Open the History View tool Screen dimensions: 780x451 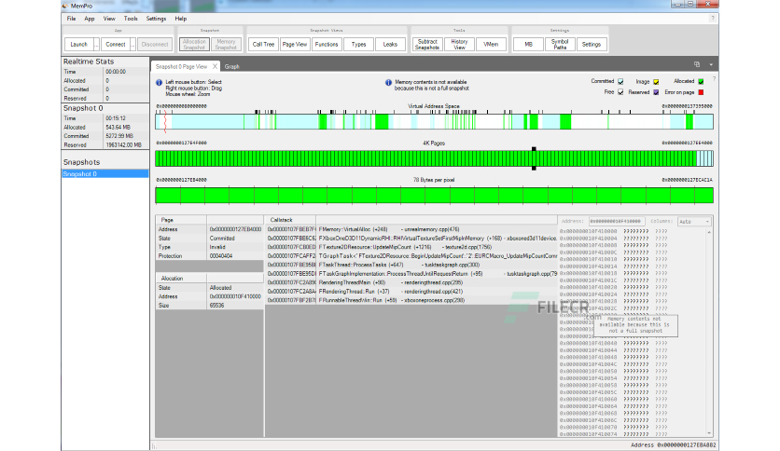coord(459,44)
